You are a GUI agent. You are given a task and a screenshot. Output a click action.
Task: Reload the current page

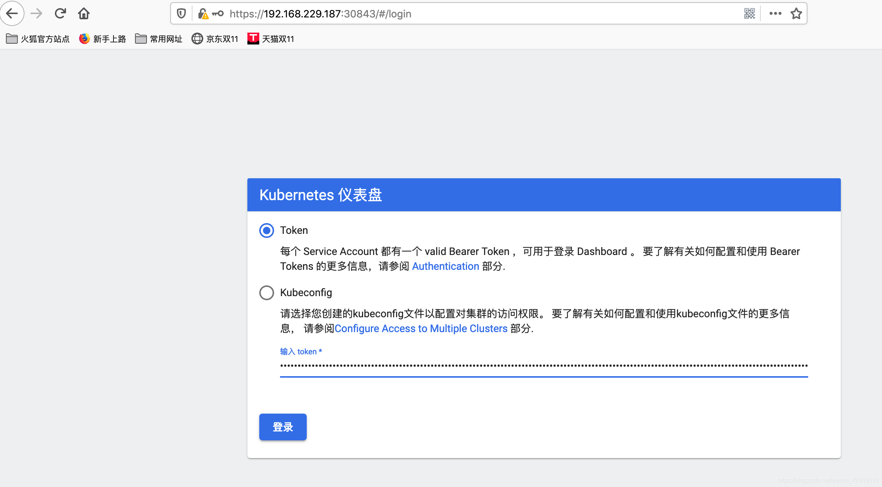[x=60, y=14]
